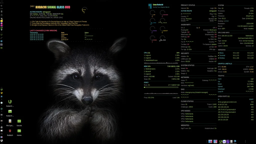Click the DISK ring gauge
256x144 pixels.
click(153, 29)
